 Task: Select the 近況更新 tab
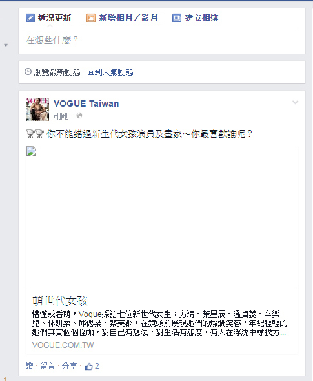click(48, 17)
